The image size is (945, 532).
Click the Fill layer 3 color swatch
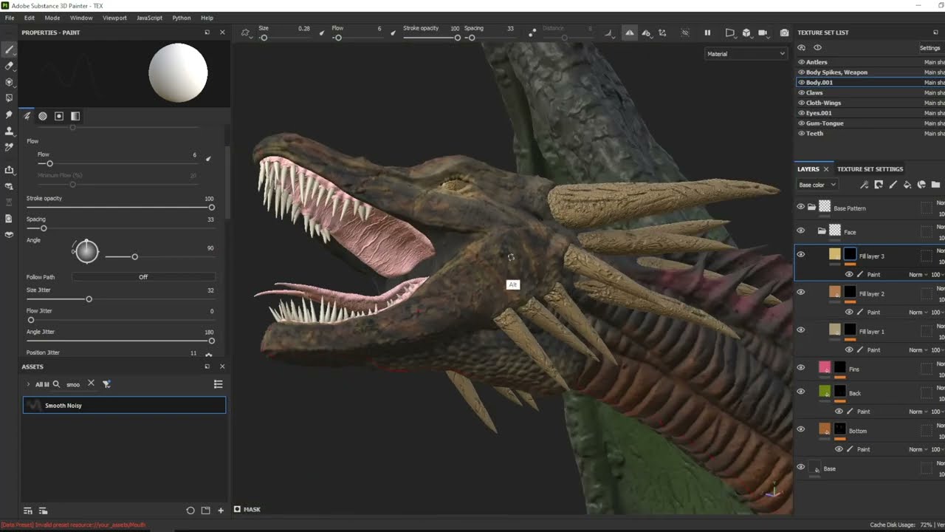click(x=834, y=254)
